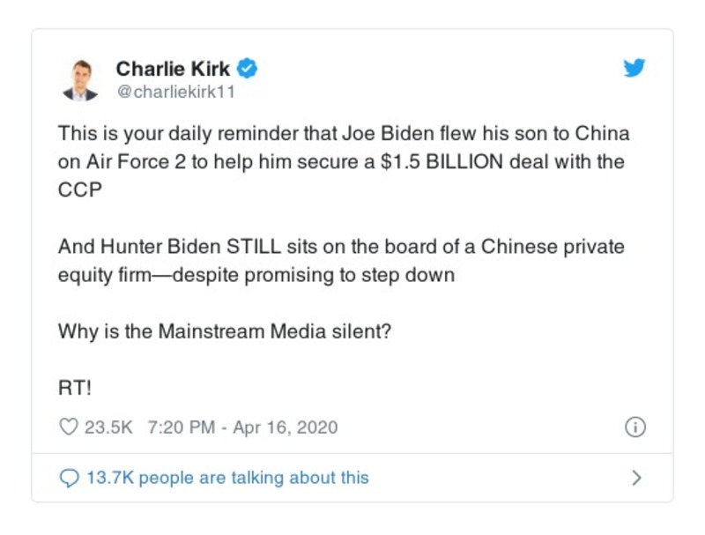Viewport: 705px width, 535px height.
Task: Click the blue verified badge
Action: [x=249, y=68]
